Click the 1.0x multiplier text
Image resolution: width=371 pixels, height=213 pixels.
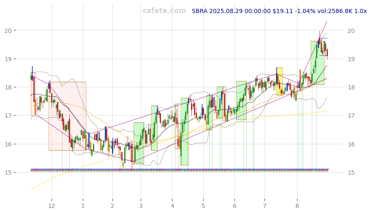pos(360,11)
